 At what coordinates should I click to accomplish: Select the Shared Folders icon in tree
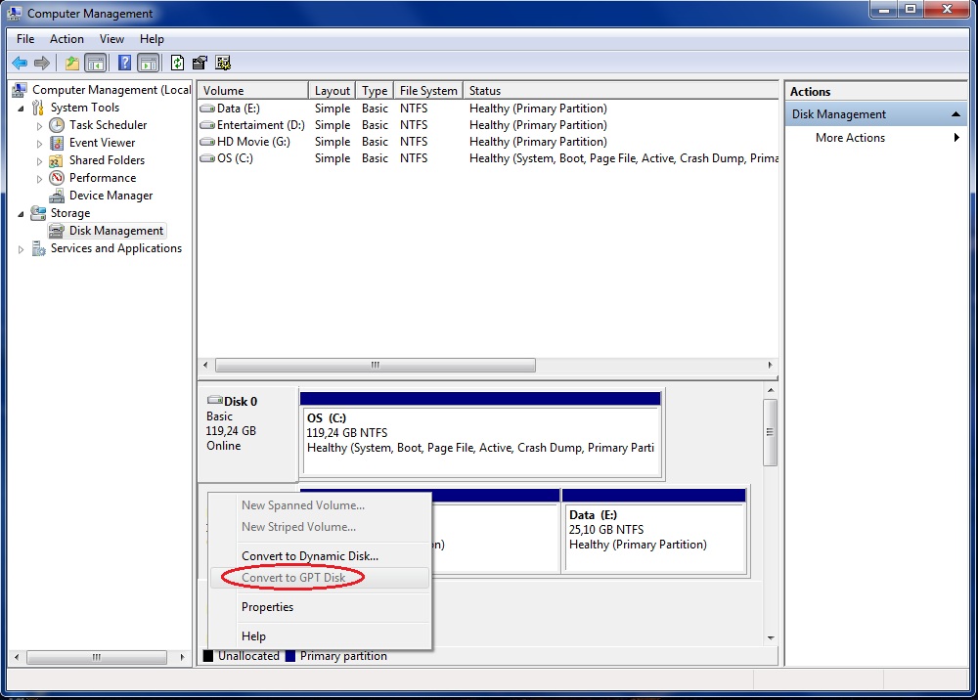(x=57, y=160)
